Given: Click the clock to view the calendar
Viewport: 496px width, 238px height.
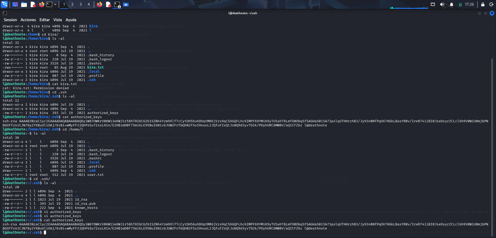Looking at the screenshot, I should tap(469, 4).
